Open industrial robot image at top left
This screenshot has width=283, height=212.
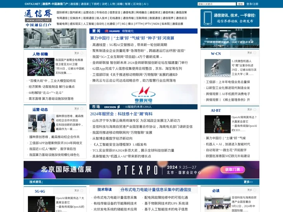pos(55,38)
